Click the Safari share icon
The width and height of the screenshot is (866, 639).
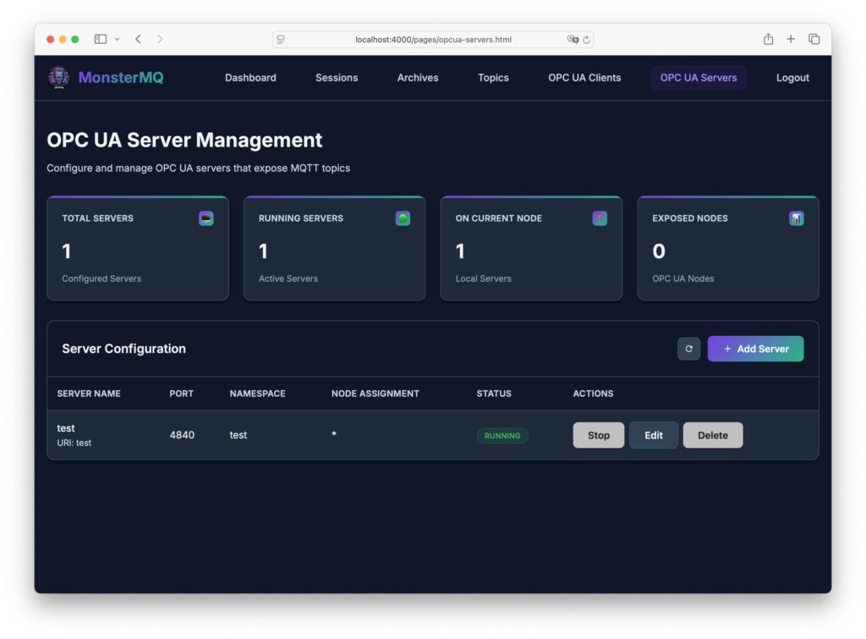point(768,39)
